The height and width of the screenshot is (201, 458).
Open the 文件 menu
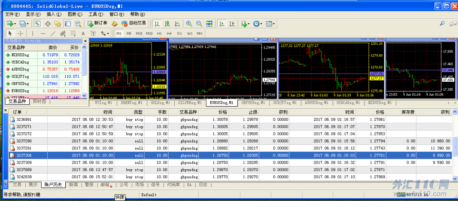coord(12,14)
